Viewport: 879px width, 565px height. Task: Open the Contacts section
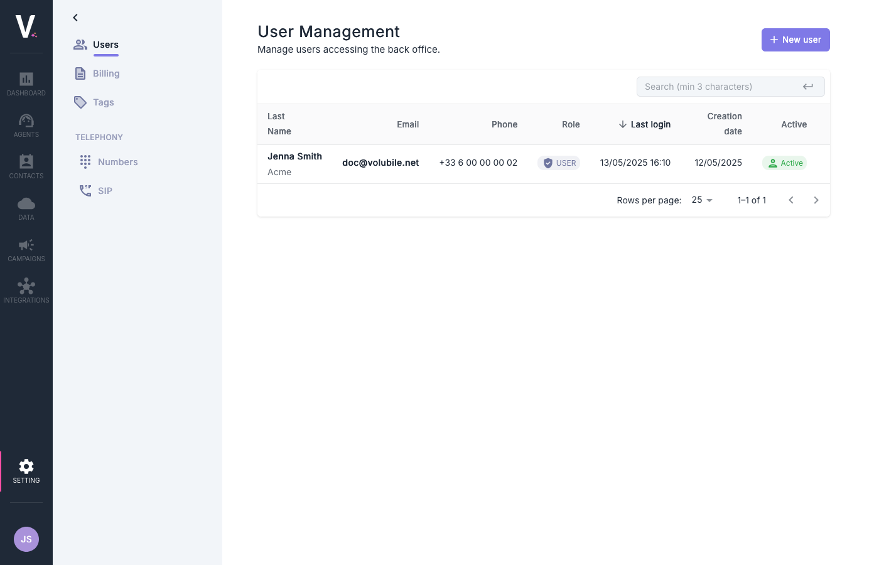click(x=26, y=166)
